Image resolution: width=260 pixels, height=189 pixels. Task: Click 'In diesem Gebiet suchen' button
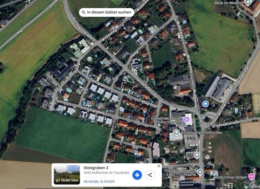(x=106, y=12)
